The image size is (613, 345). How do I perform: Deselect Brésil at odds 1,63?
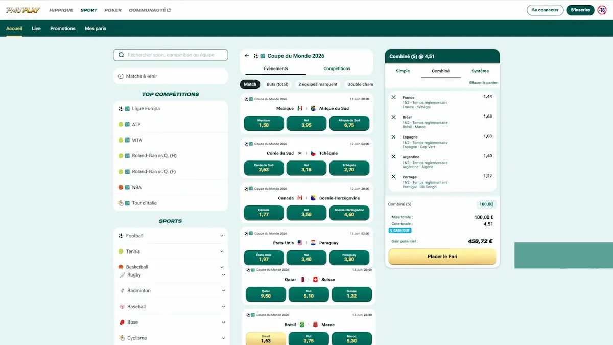click(266, 339)
